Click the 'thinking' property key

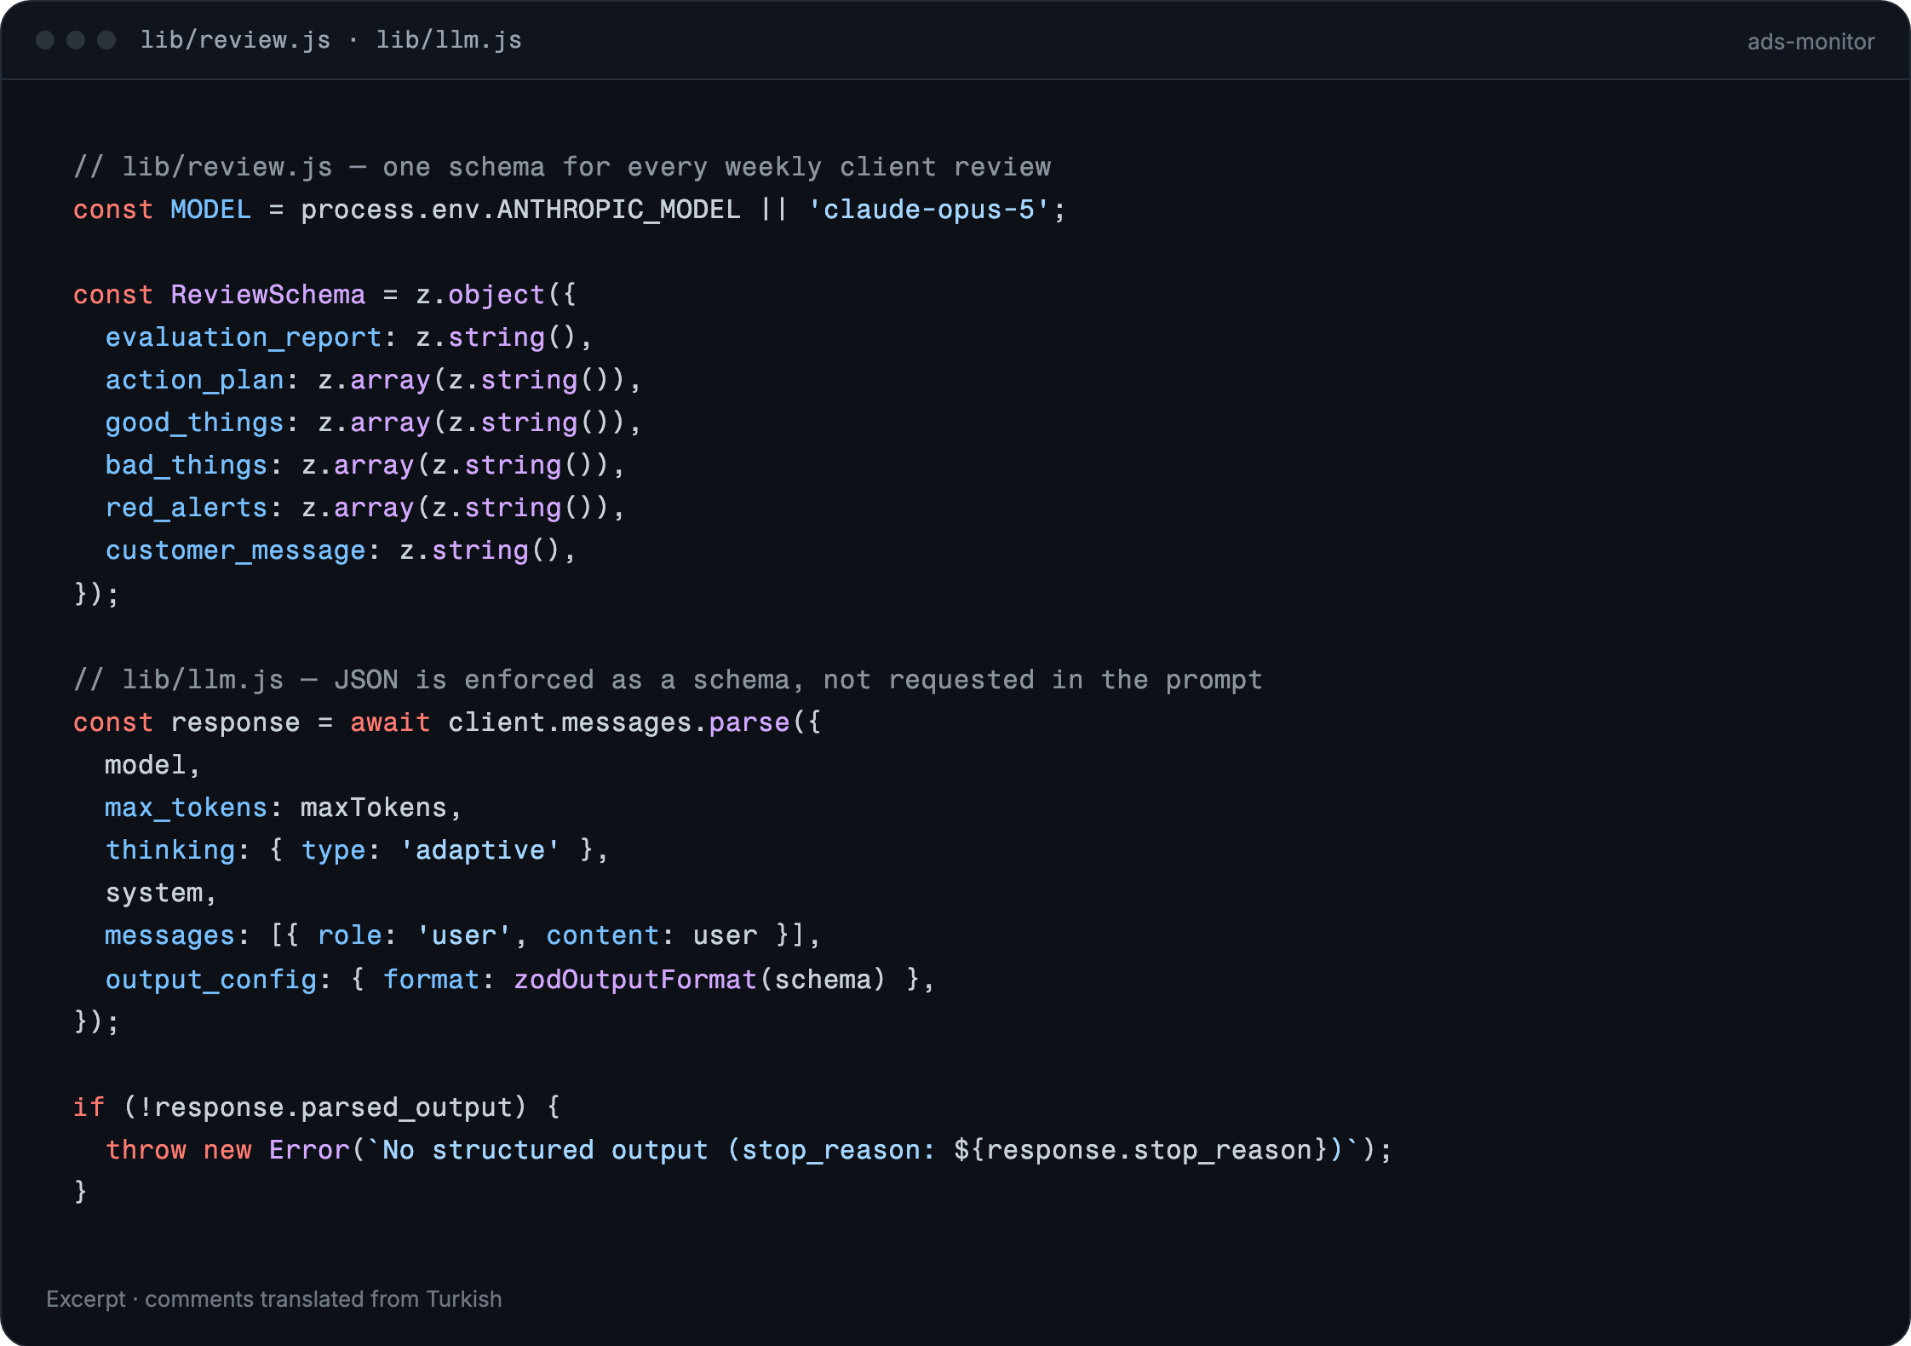pos(170,850)
